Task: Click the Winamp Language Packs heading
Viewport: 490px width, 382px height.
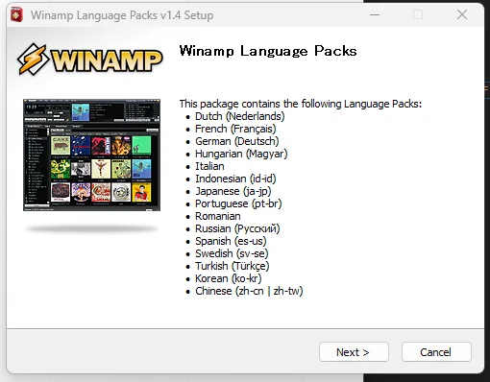Action: tap(268, 51)
